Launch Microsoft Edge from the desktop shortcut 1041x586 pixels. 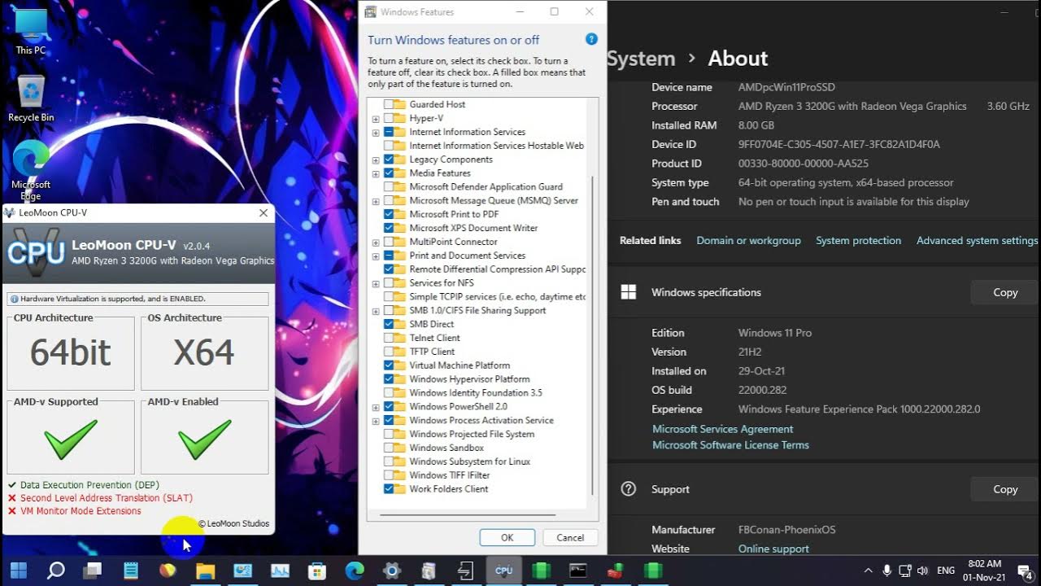coord(31,169)
